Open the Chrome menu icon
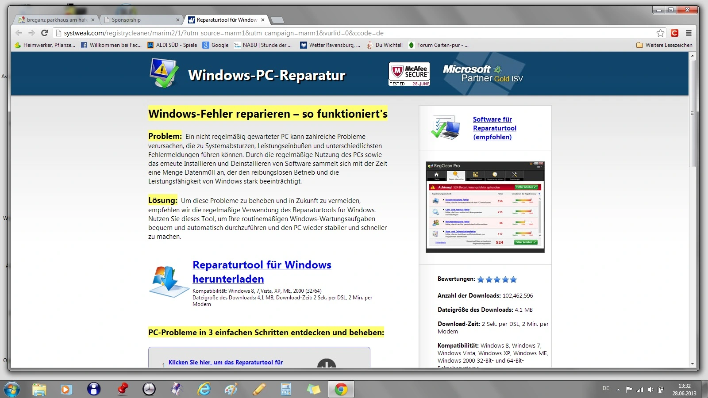708x398 pixels. coord(689,33)
